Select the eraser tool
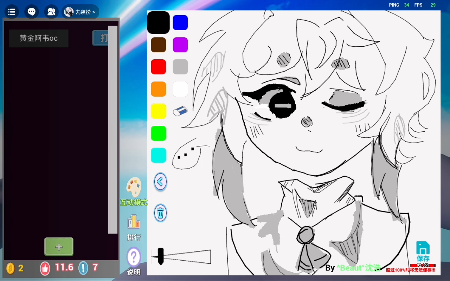The image size is (450, 281). tap(180, 111)
